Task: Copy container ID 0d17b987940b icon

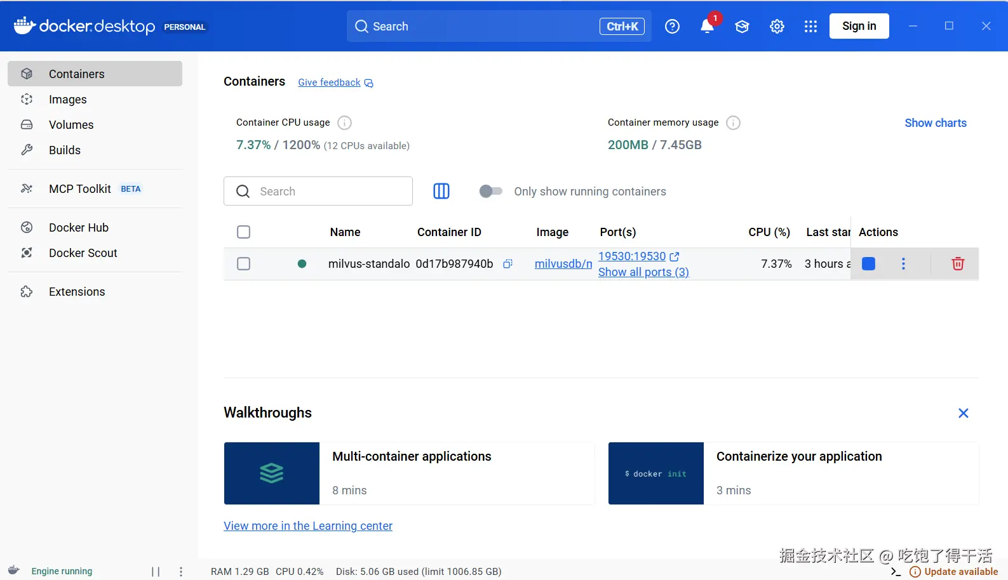Action: 507,263
